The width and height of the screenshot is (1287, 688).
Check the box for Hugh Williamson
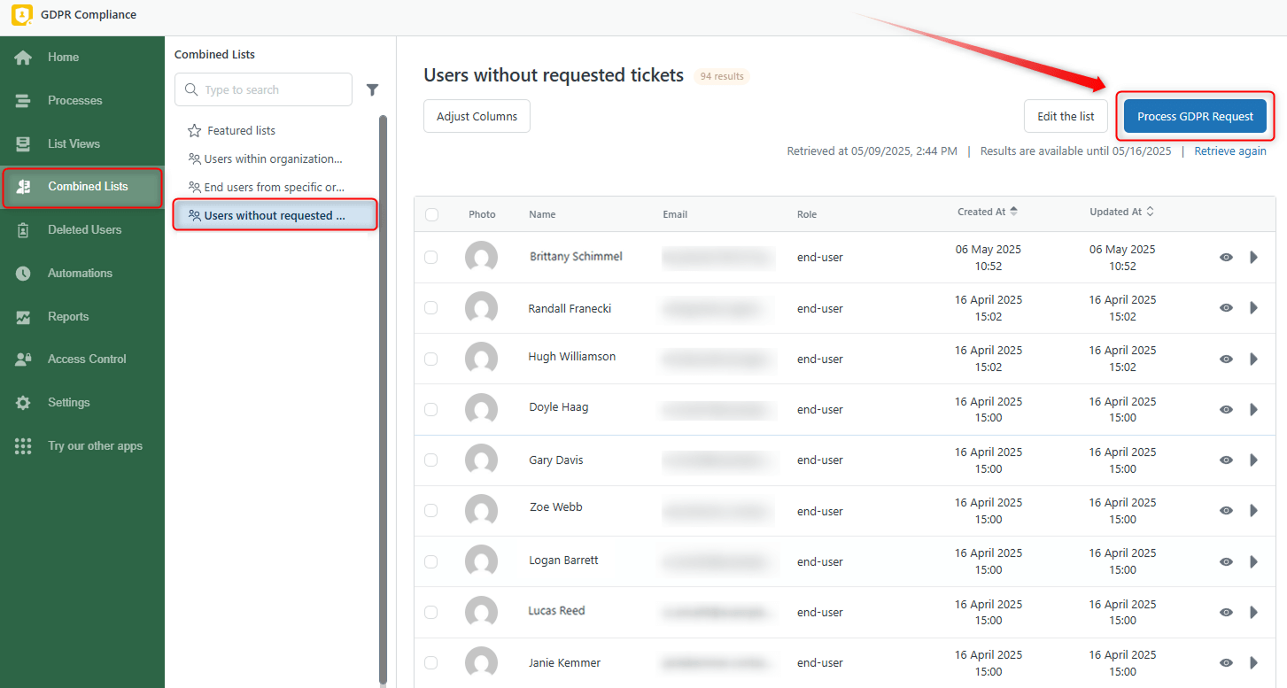pos(430,359)
